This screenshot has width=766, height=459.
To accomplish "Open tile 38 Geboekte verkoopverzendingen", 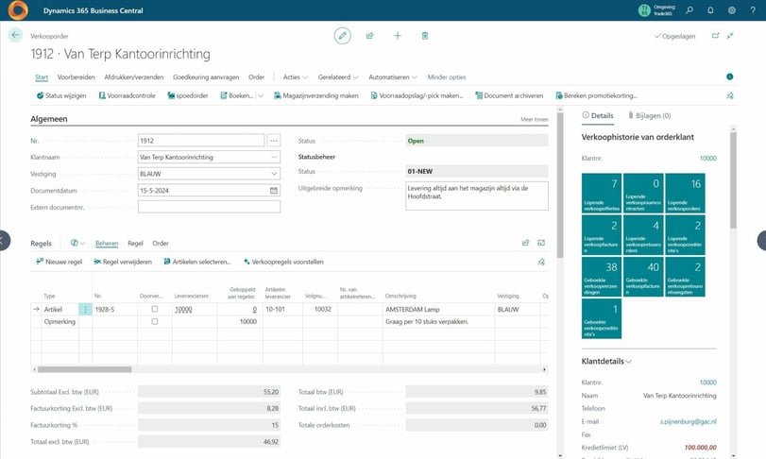I will (x=602, y=277).
